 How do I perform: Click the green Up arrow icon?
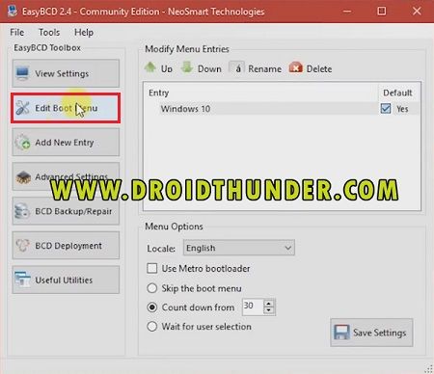coord(150,67)
